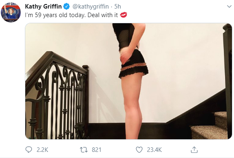Open the share upload arrow icon
This screenshot has width=234, height=158.
pos(194,150)
